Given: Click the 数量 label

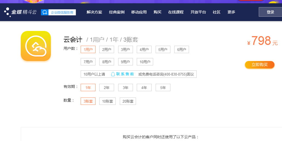Looking at the screenshot, I should point(69,100).
